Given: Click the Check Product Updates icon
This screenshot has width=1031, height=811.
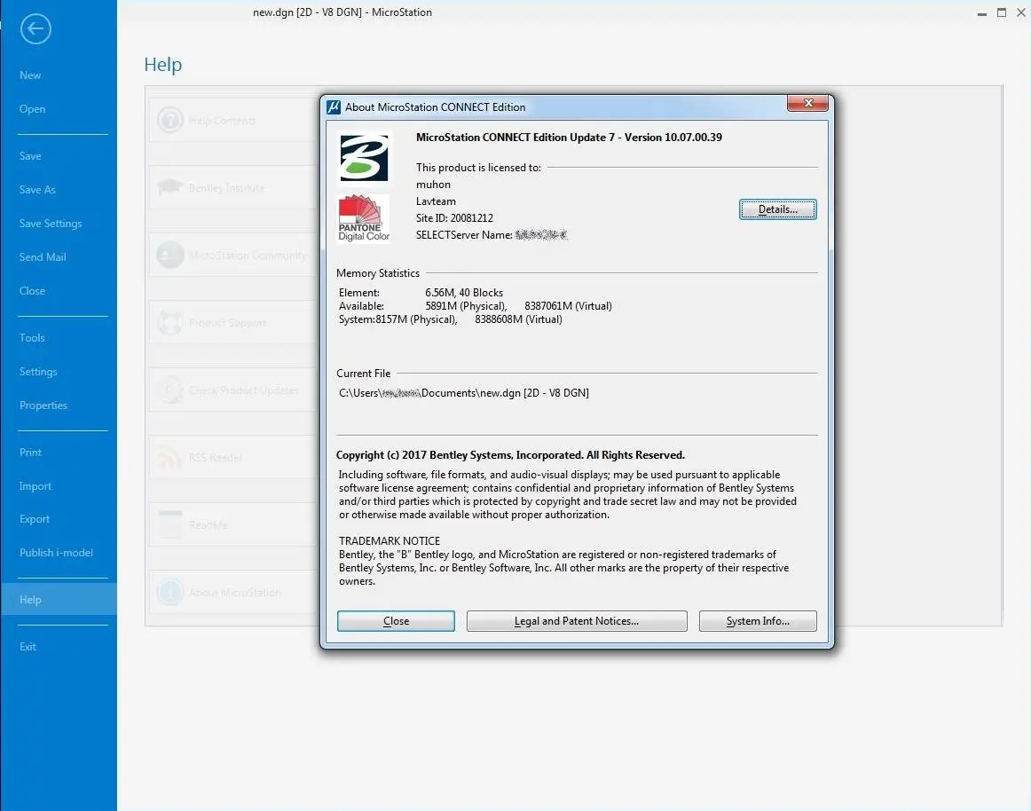Looking at the screenshot, I should pyautogui.click(x=170, y=390).
